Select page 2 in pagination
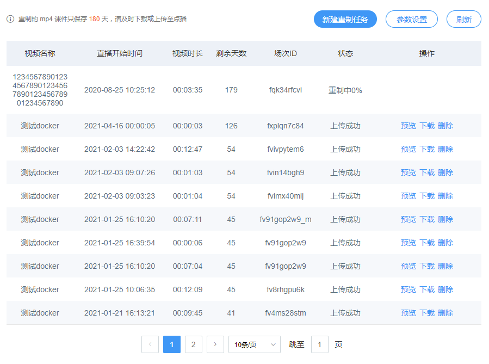 193,344
